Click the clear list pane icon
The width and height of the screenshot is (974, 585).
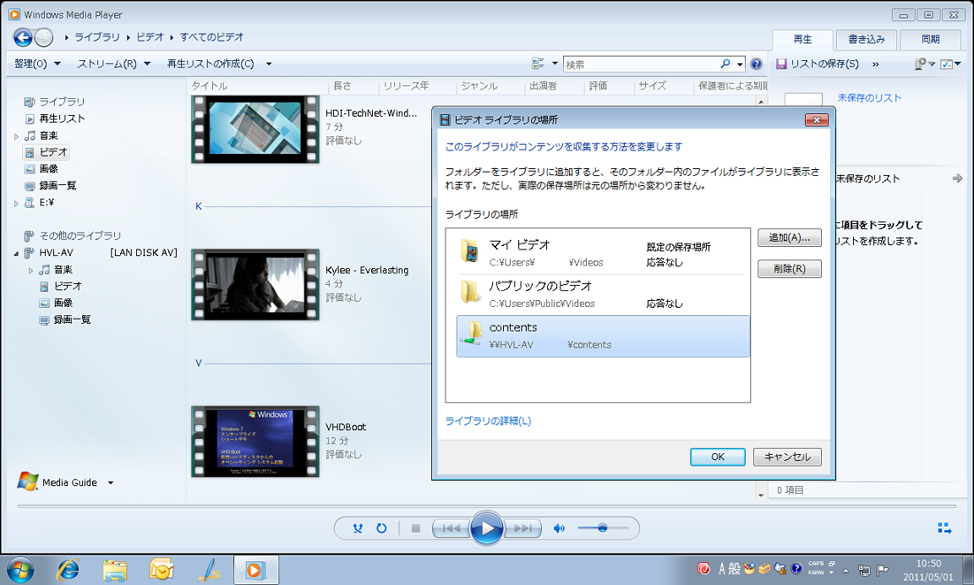[x=921, y=64]
